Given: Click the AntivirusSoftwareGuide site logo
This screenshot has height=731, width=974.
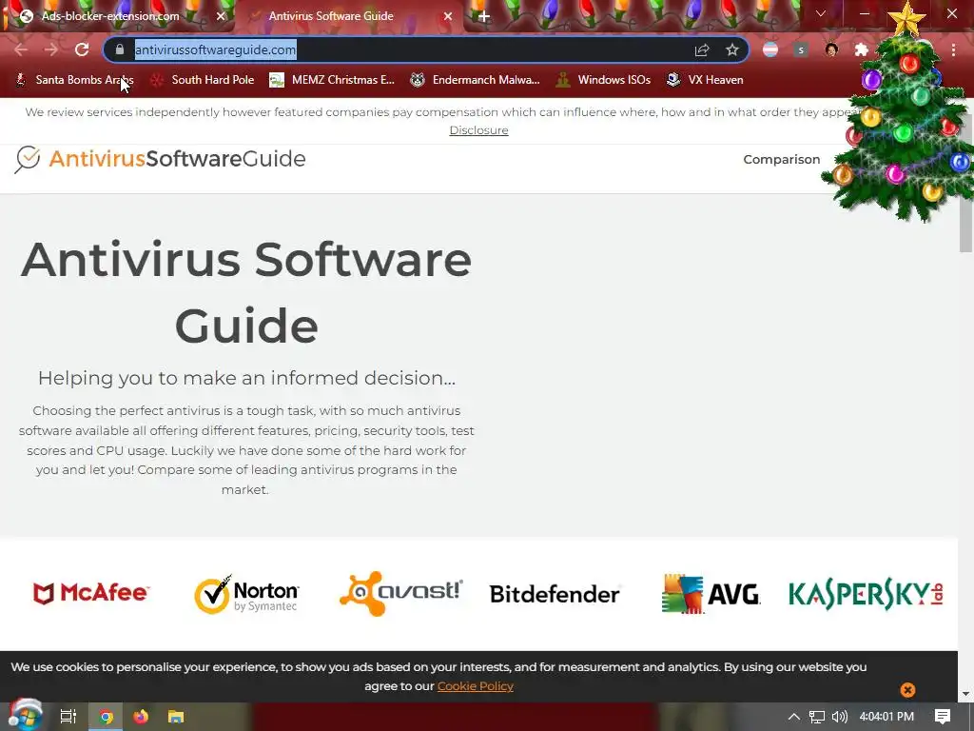Looking at the screenshot, I should click(x=160, y=159).
